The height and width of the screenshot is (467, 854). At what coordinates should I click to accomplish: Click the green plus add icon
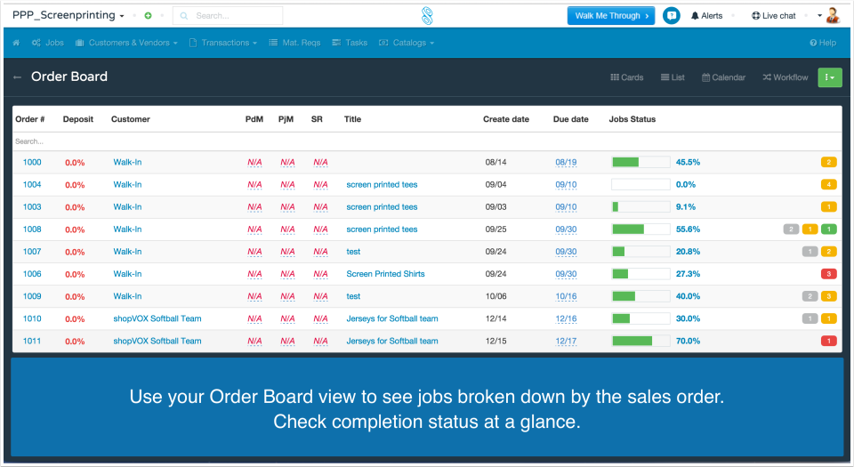(148, 16)
